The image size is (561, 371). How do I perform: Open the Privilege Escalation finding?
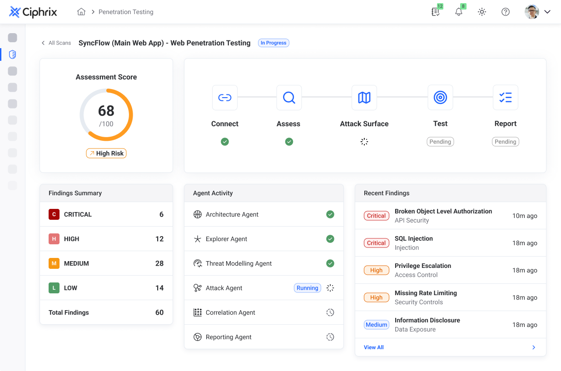click(451, 270)
